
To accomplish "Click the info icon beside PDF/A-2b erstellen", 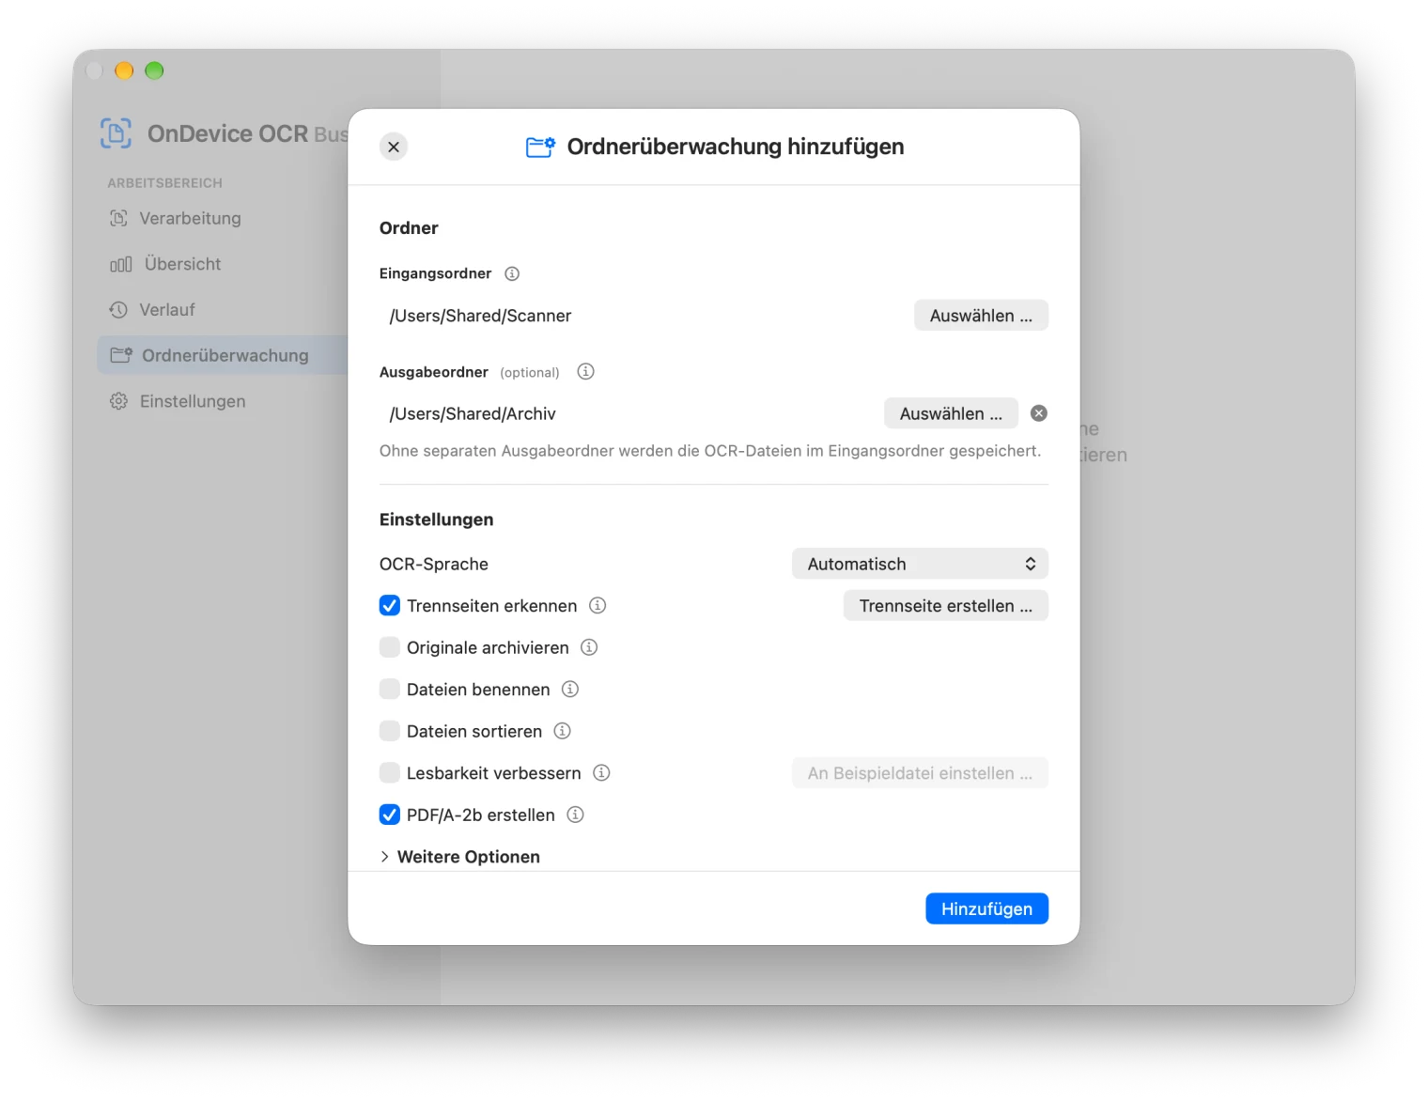I will [576, 815].
